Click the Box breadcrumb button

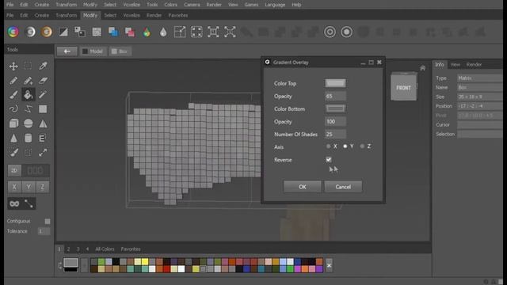point(120,51)
